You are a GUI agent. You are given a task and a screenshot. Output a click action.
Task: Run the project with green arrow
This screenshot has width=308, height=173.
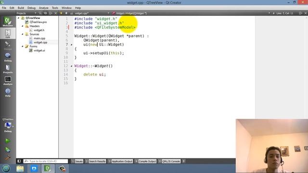8,141
